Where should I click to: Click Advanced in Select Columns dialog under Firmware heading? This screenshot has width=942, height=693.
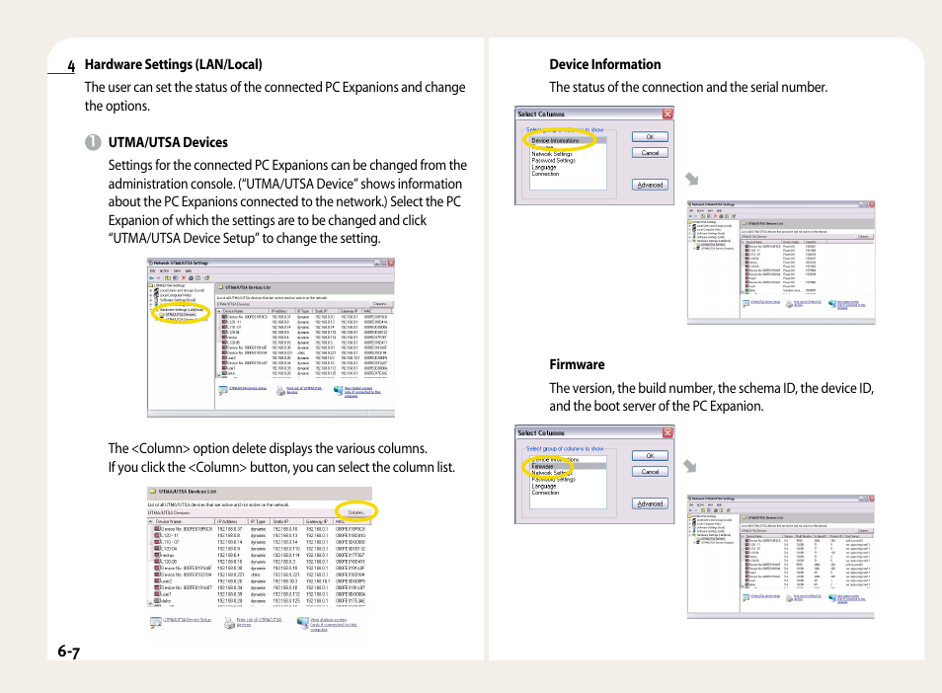(650, 503)
